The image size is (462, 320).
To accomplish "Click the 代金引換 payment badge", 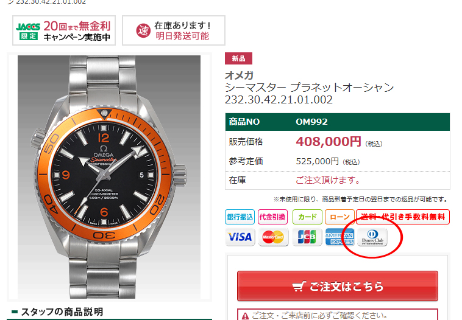I will (272, 217).
